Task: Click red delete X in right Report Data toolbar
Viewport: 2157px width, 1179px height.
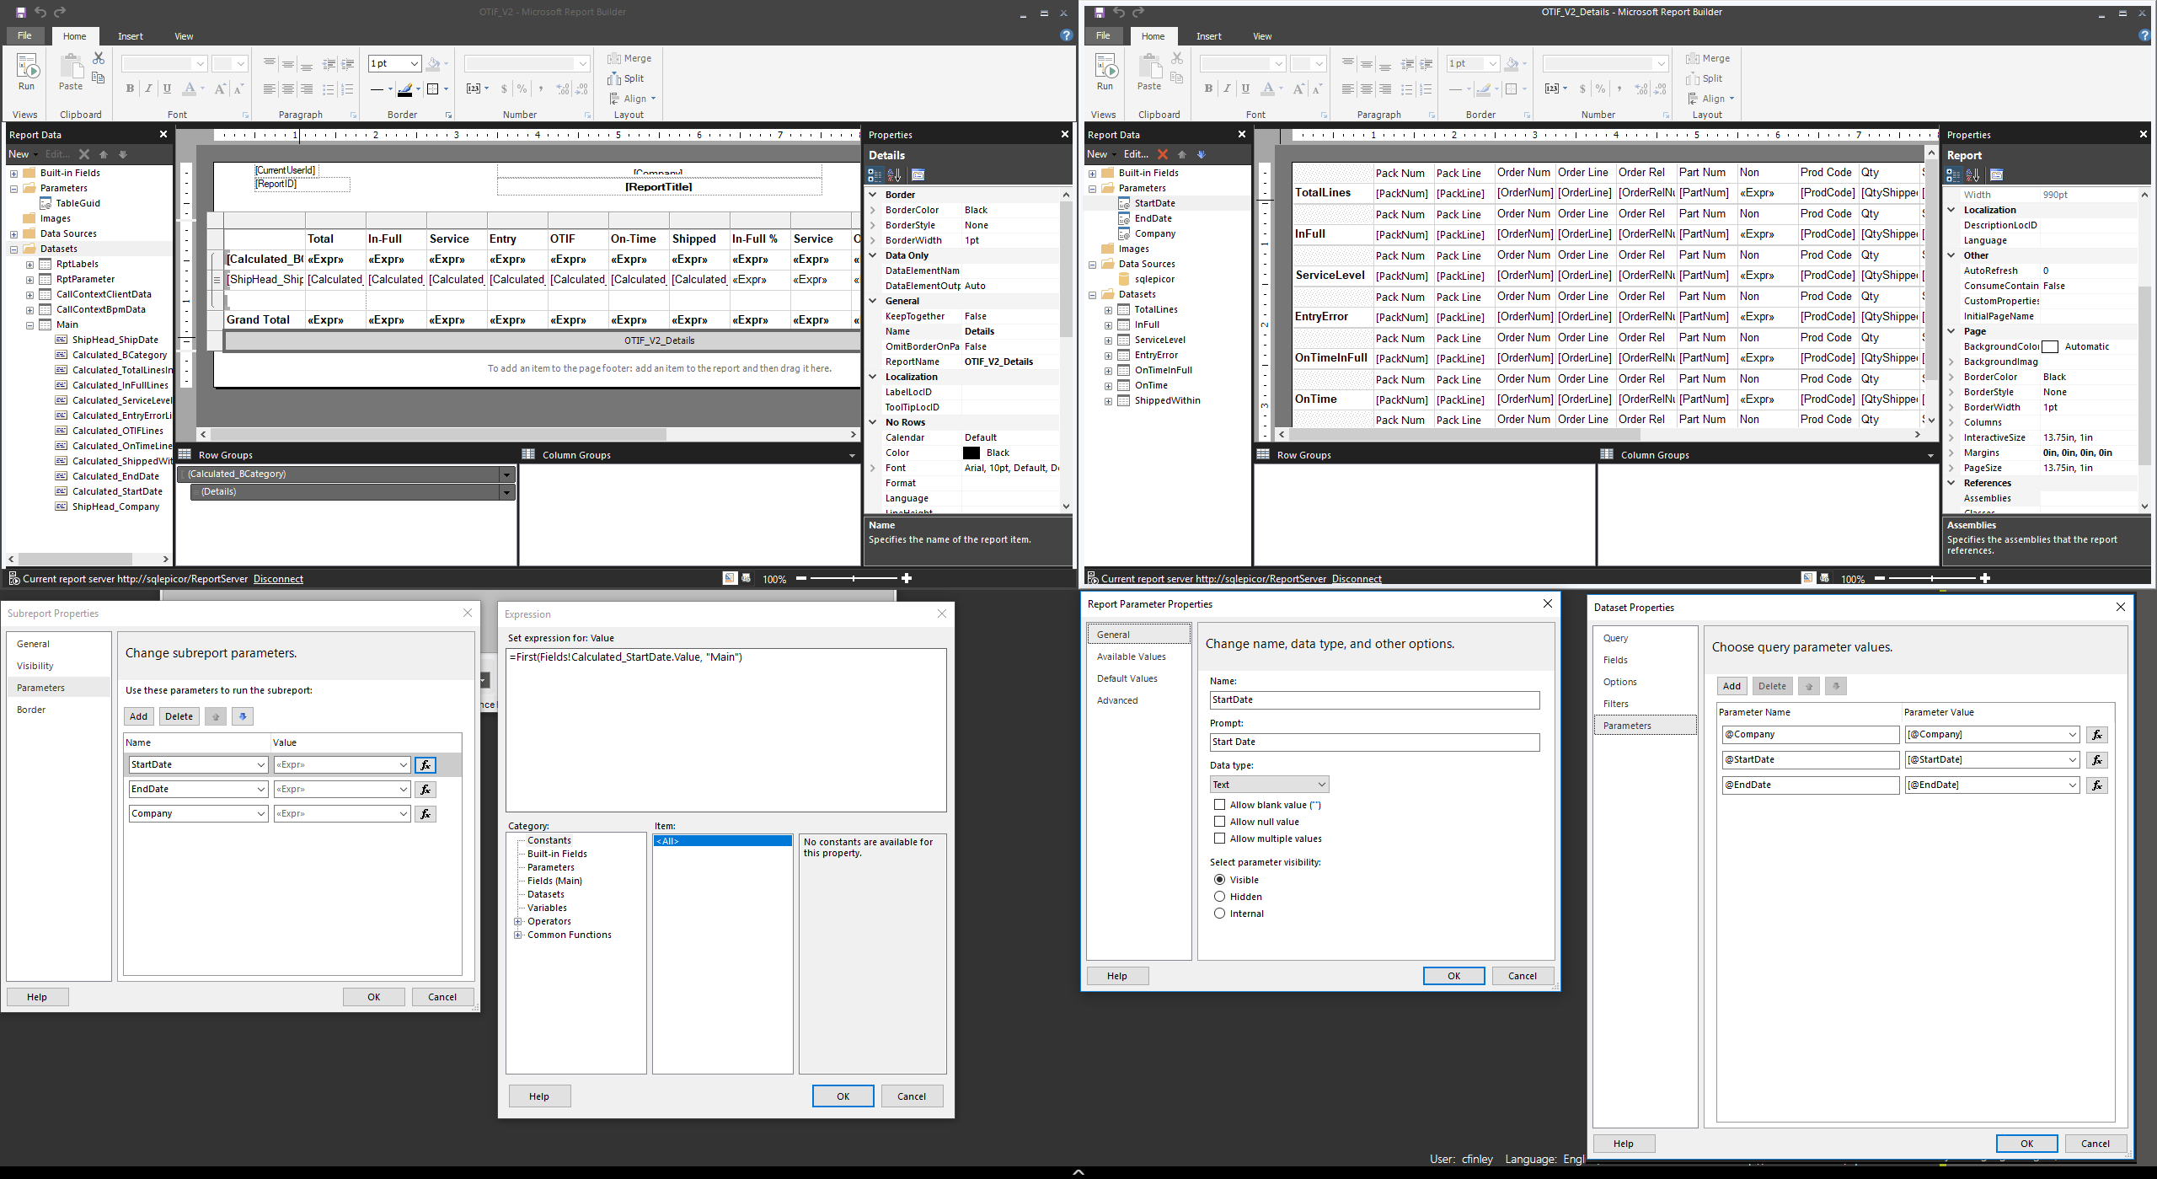Action: (1163, 154)
